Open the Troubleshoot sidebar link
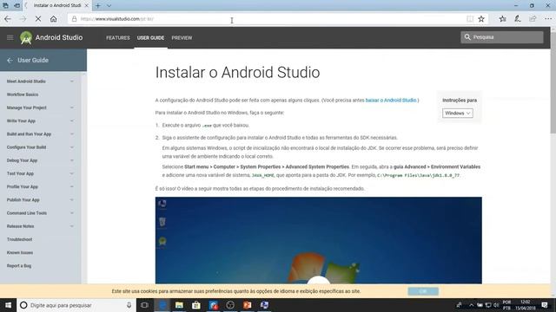Image resolution: width=556 pixels, height=312 pixels. (x=19, y=239)
